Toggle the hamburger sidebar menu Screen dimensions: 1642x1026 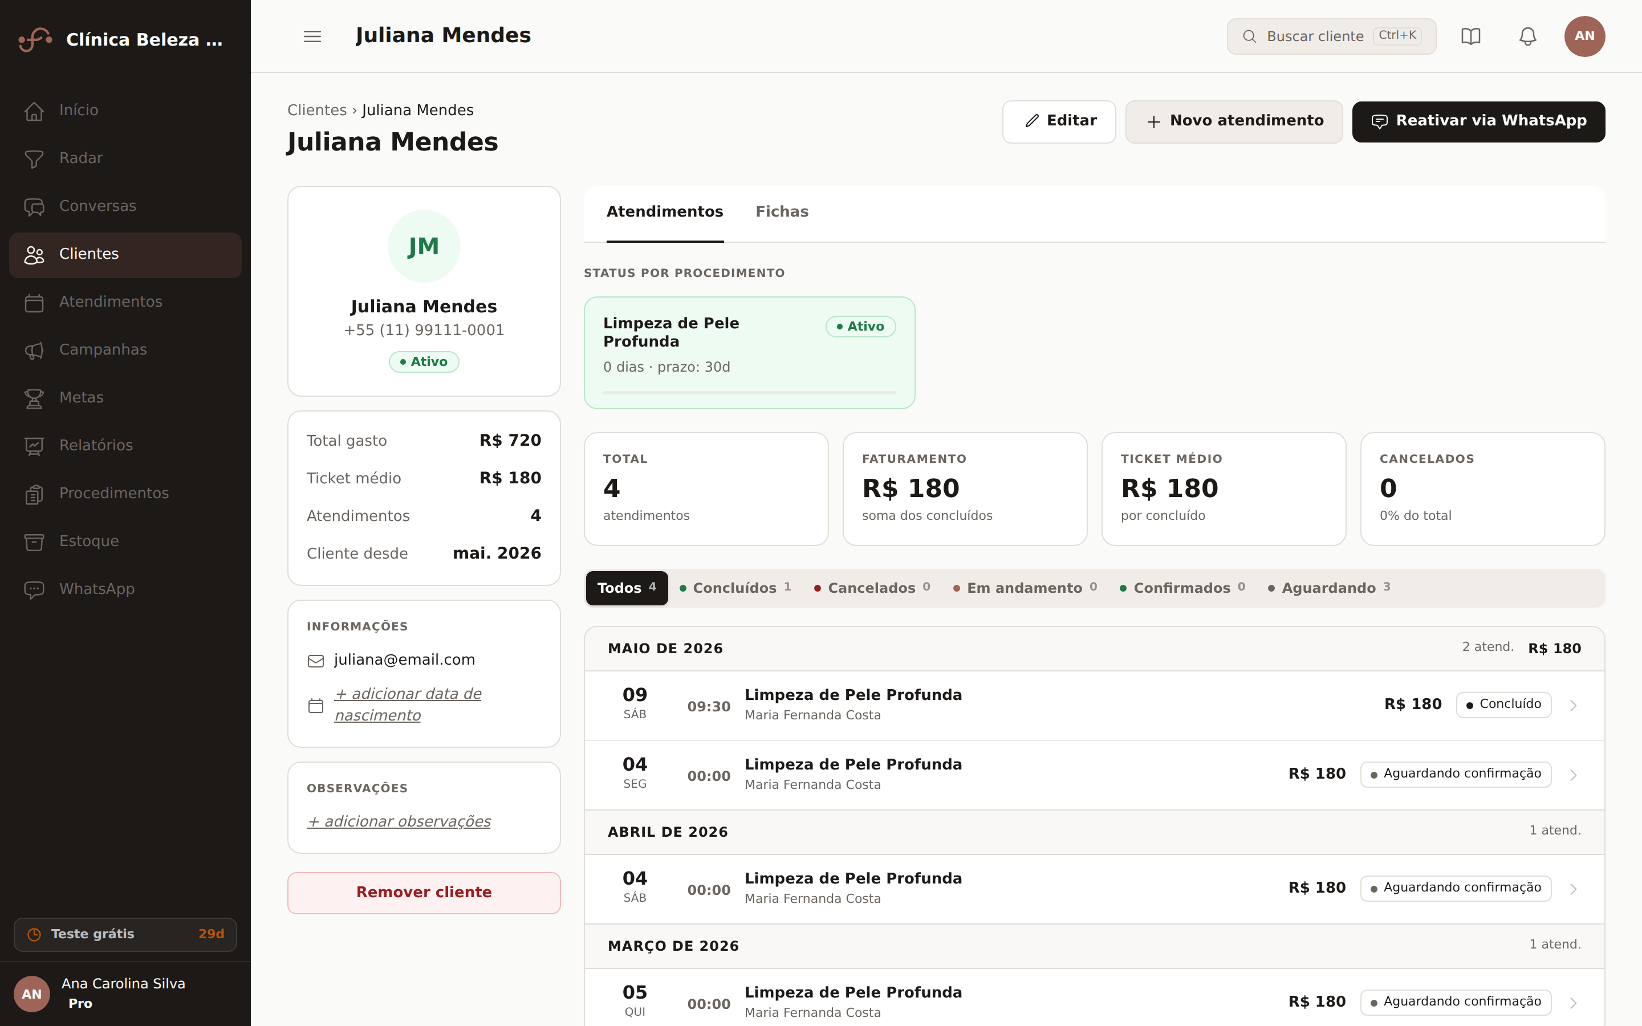312,36
